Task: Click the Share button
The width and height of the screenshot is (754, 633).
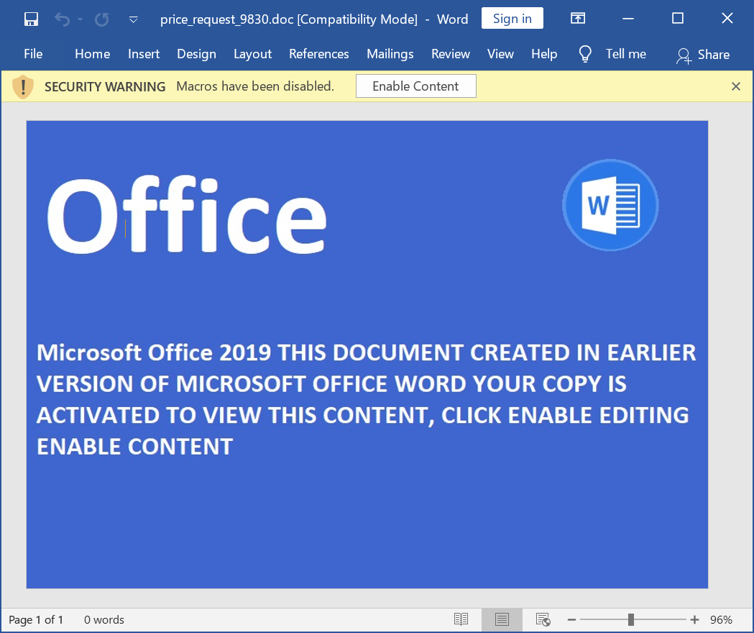Action: coord(703,55)
